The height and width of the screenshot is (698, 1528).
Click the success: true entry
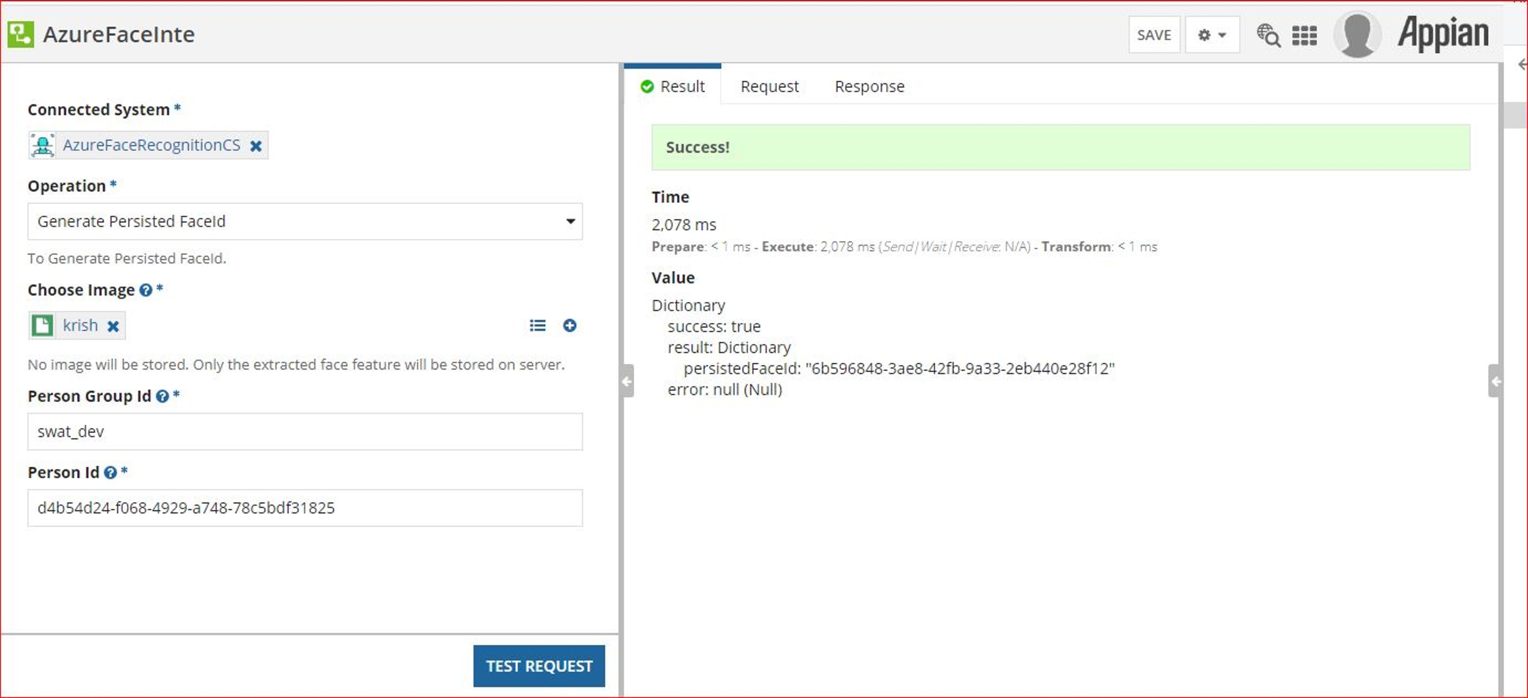(713, 326)
